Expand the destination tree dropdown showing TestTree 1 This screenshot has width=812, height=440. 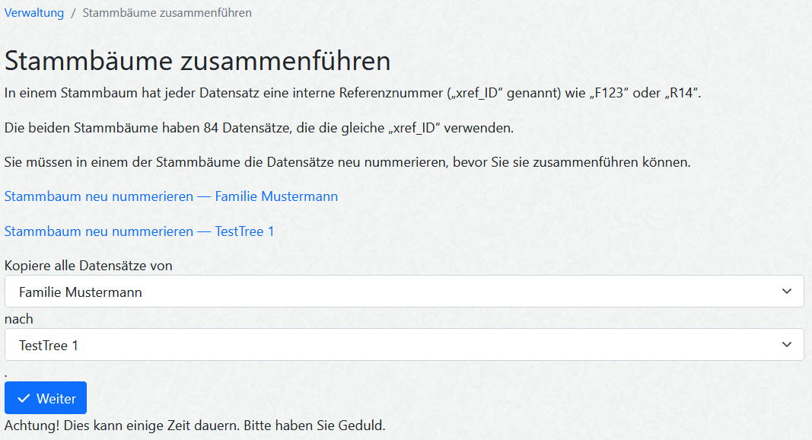403,345
